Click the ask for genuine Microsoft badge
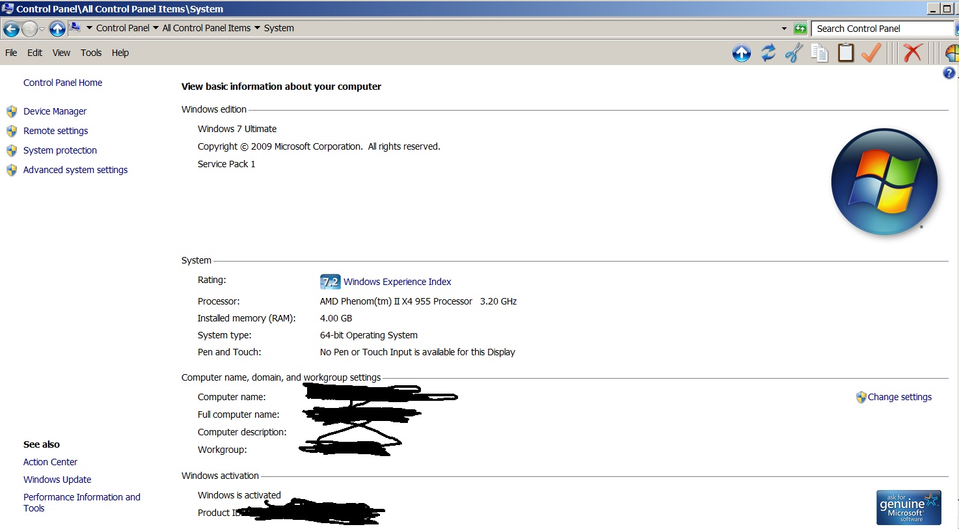Image resolution: width=959 pixels, height=529 pixels. click(908, 508)
